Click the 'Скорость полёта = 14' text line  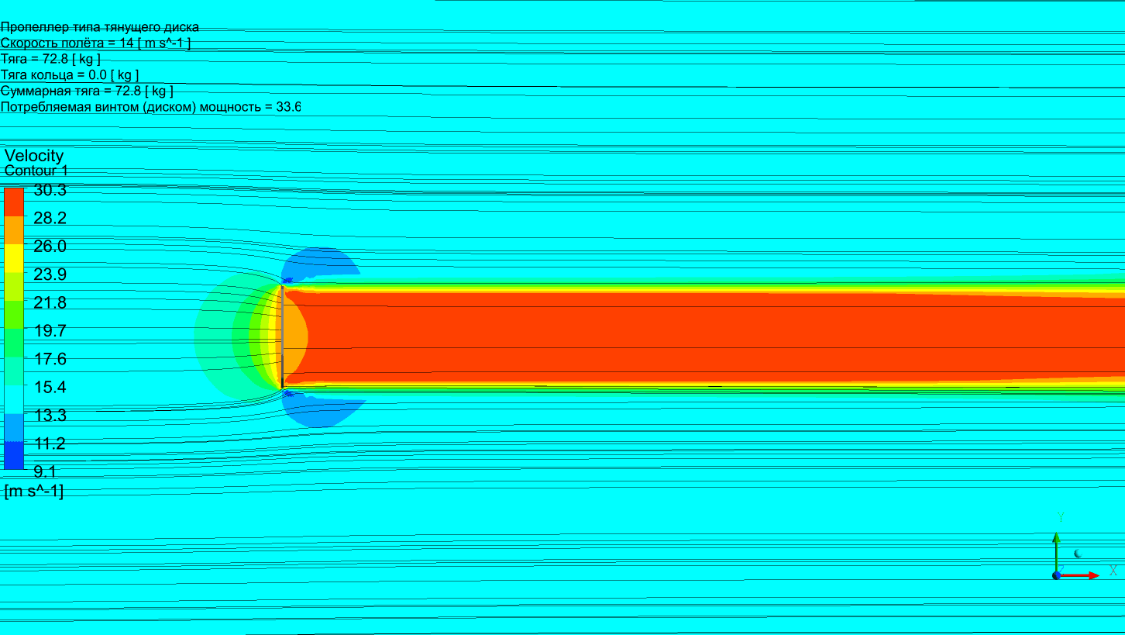click(x=95, y=43)
